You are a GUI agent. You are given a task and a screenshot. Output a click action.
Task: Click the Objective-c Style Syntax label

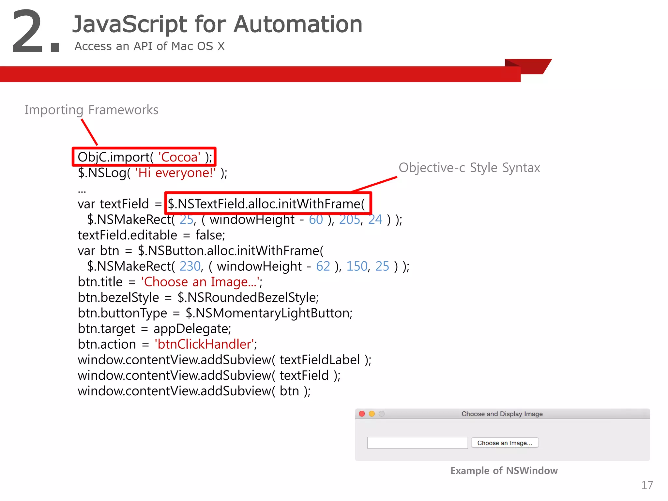(x=469, y=168)
